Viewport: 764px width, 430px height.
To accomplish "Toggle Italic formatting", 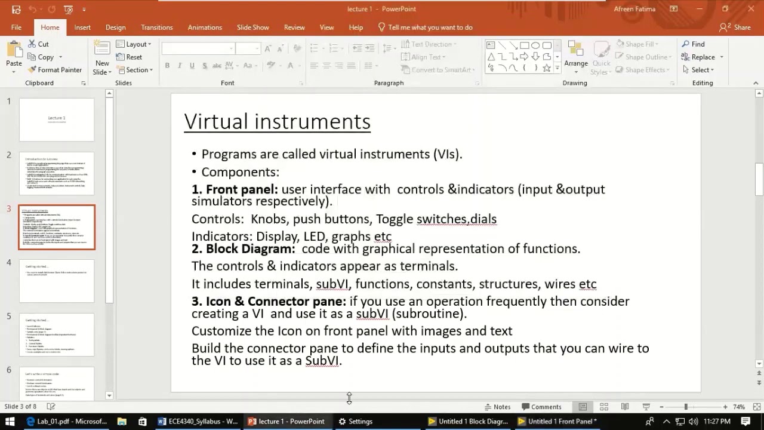I will pyautogui.click(x=180, y=66).
